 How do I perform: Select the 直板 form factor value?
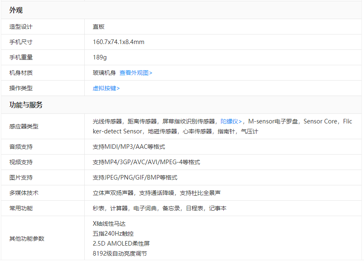click(x=97, y=26)
